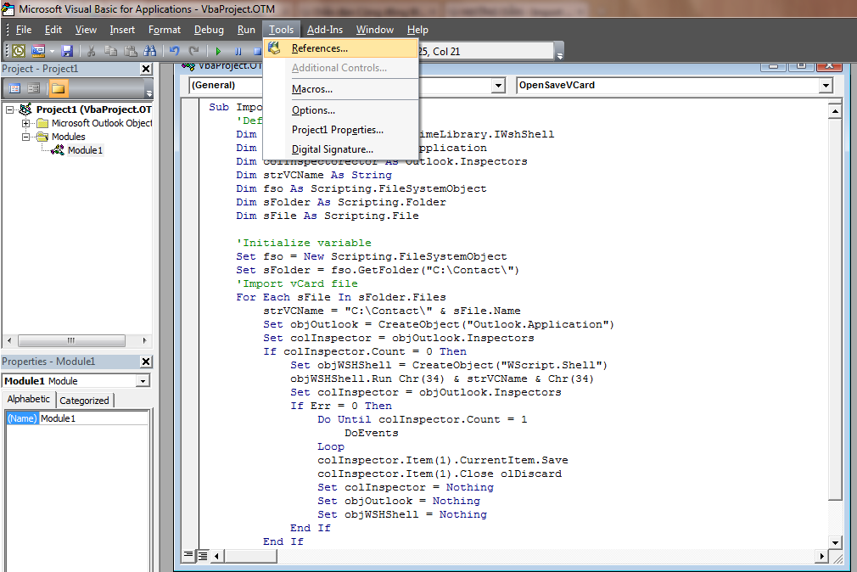
Task: Click code window scroll down arrow
Action: click(835, 542)
